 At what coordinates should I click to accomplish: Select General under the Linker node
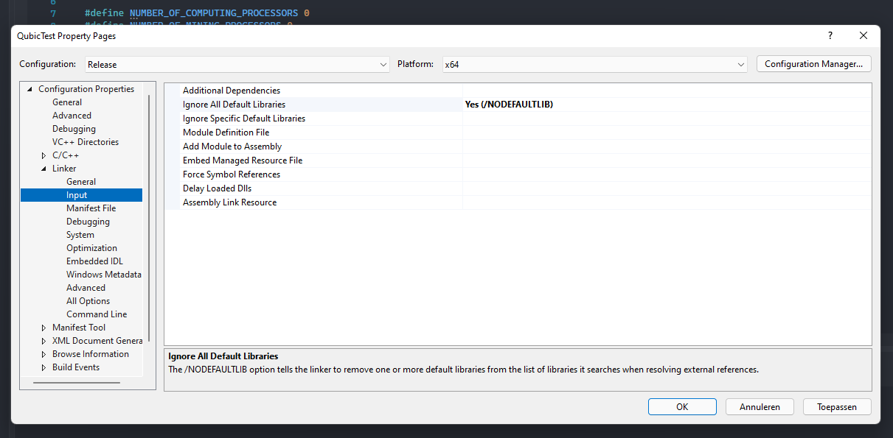click(x=81, y=182)
